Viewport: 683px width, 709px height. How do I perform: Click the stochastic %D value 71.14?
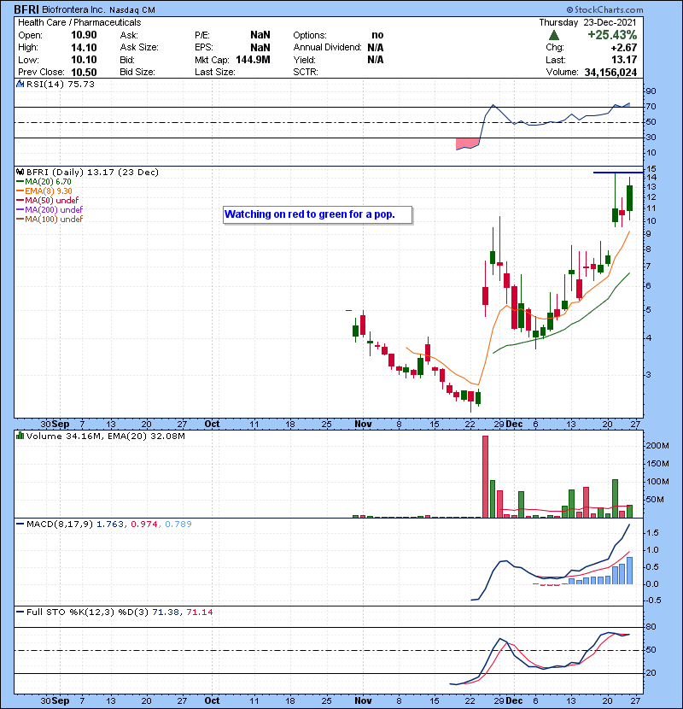pyautogui.click(x=199, y=612)
